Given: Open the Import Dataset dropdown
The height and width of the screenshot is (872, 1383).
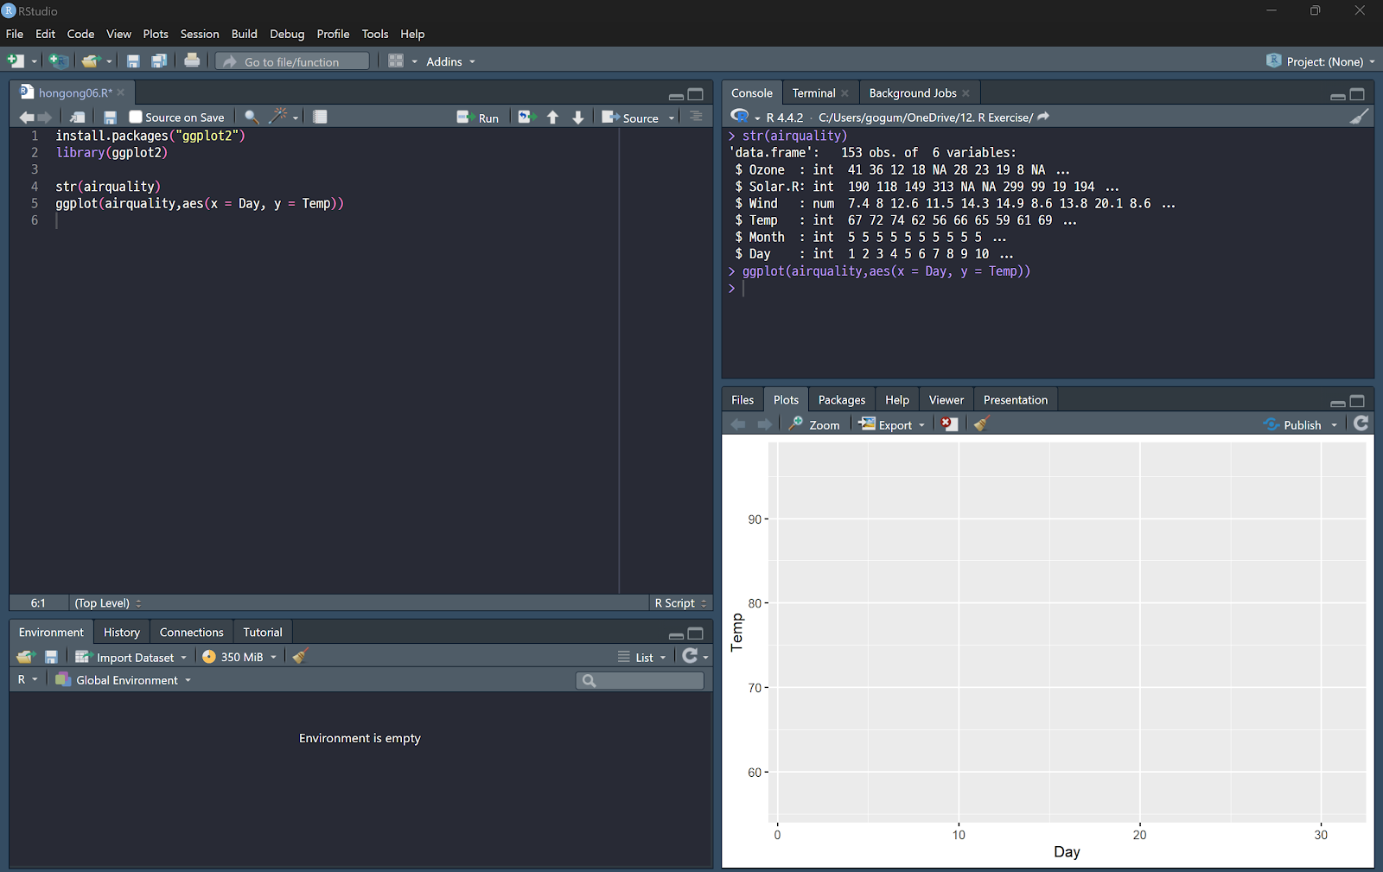Looking at the screenshot, I should tap(131, 657).
